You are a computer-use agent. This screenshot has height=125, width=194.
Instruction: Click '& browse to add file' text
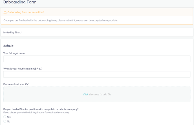point(100,94)
